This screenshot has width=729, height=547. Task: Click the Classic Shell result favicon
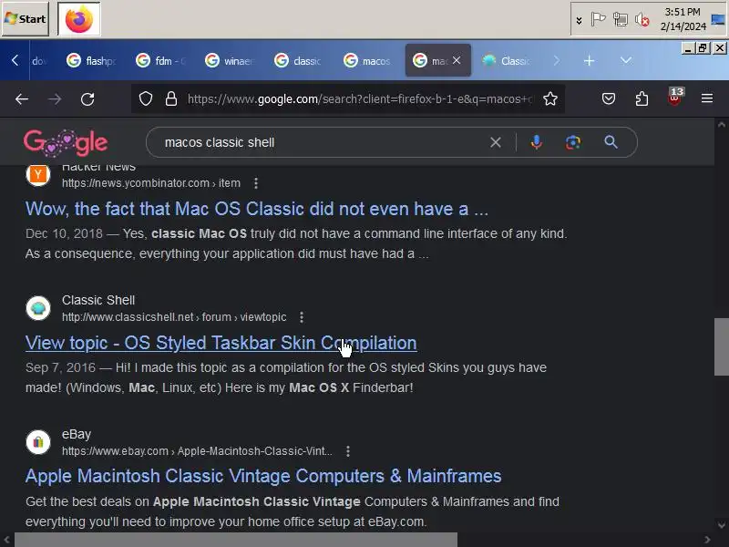tap(38, 308)
